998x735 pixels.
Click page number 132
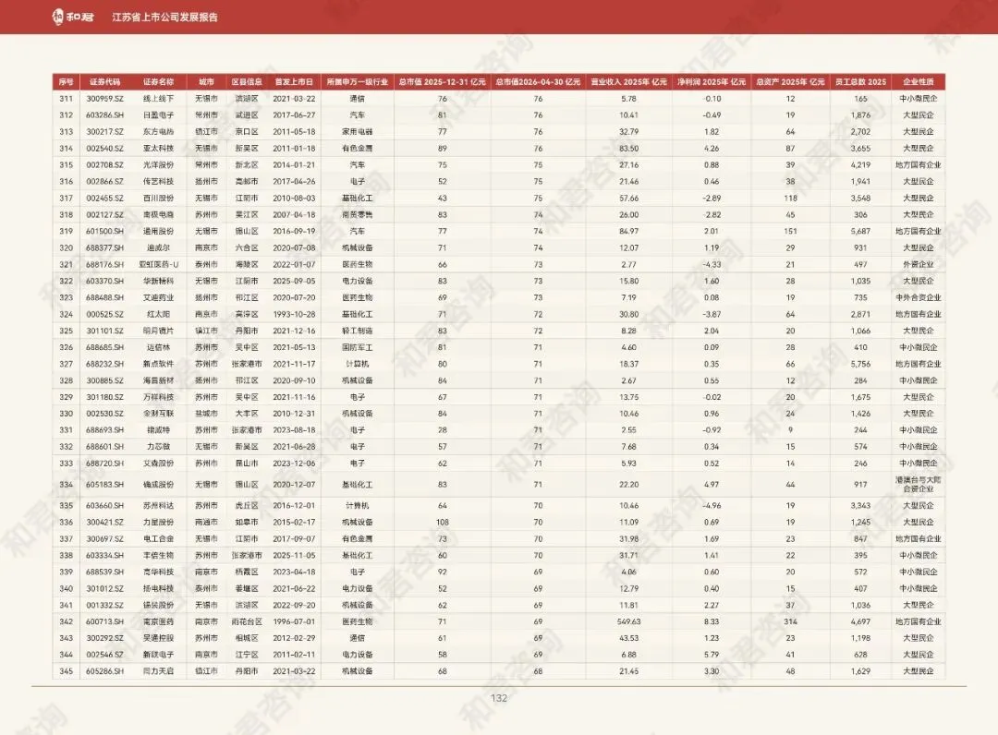[x=499, y=697]
